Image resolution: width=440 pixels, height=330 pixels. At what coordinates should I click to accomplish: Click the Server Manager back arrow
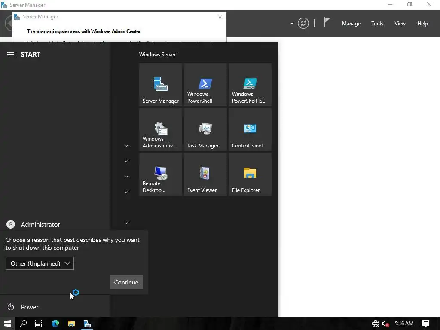click(x=9, y=23)
